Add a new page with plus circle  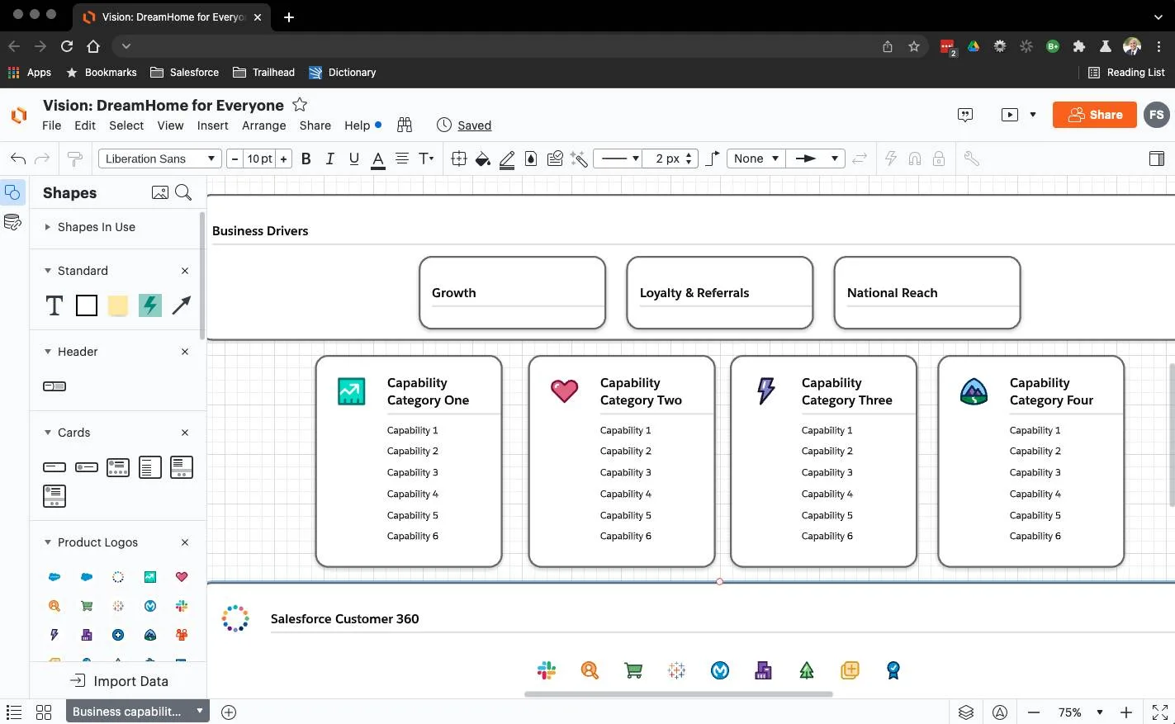click(230, 712)
